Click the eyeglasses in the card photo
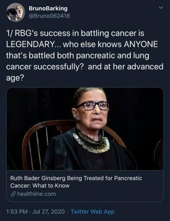This screenshot has height=221, width=170. (92, 106)
